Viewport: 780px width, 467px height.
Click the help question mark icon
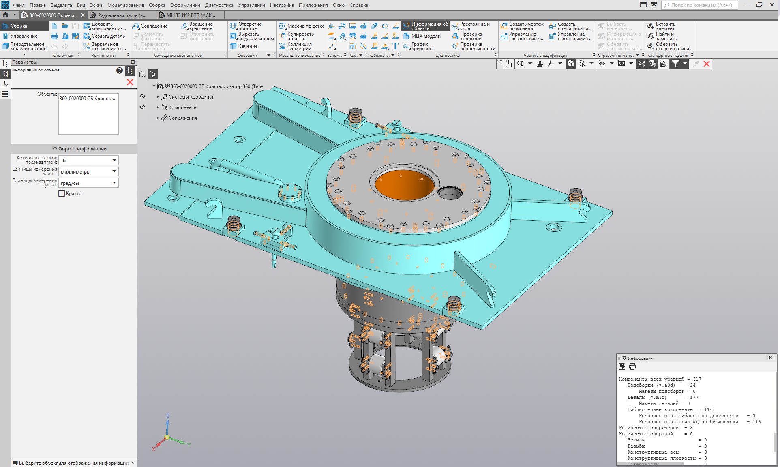pos(119,71)
